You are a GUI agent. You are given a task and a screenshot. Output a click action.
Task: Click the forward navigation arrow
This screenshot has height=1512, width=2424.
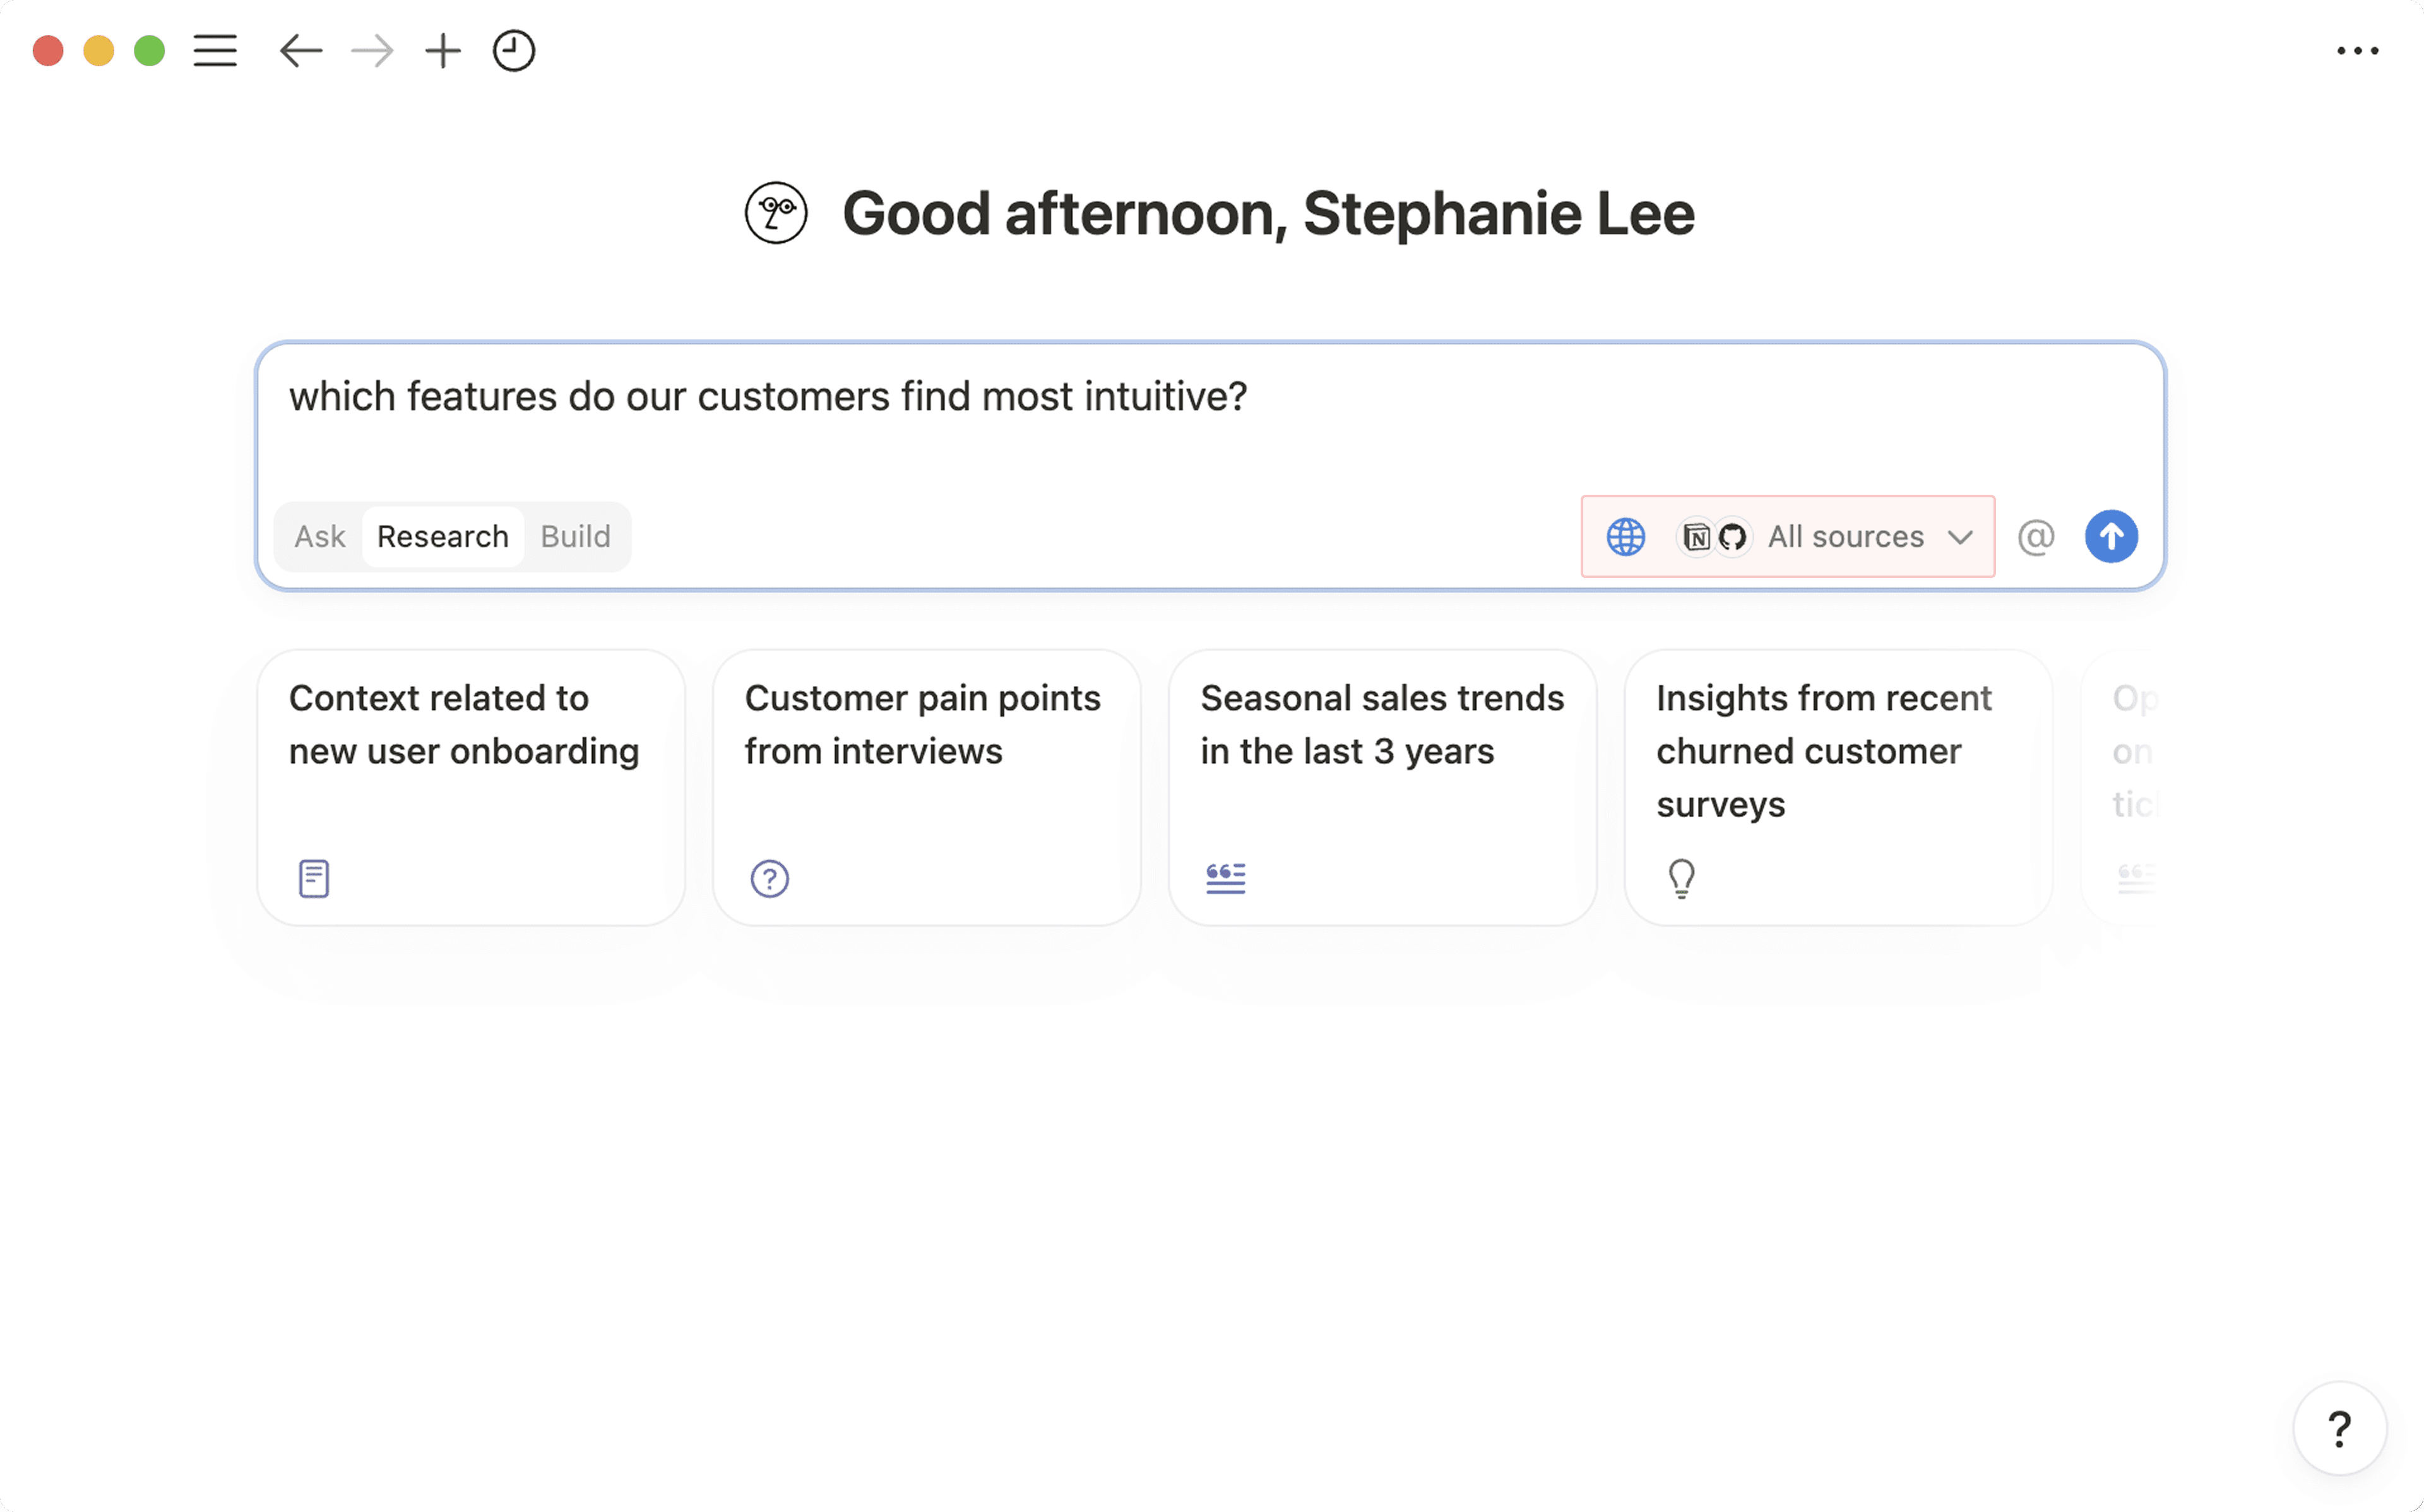coord(372,50)
